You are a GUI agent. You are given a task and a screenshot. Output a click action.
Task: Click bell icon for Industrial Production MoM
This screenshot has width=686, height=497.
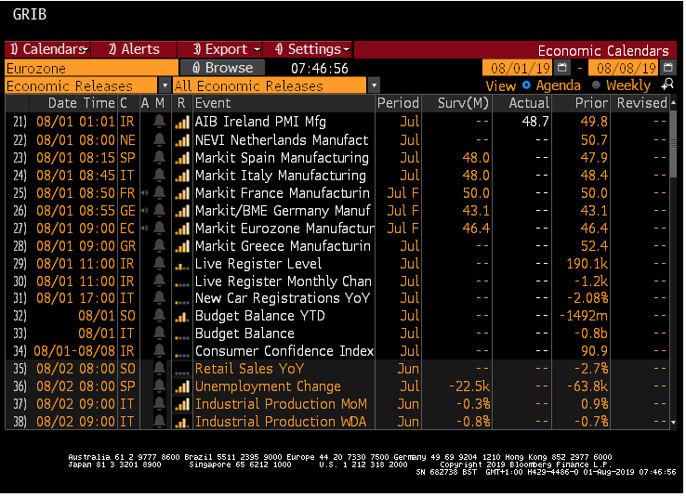(x=160, y=404)
